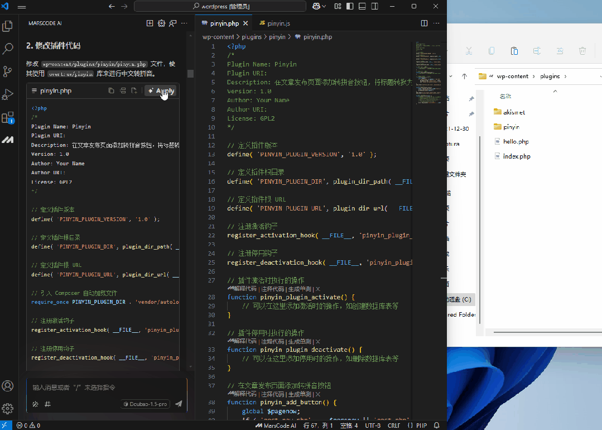The image size is (602, 430).
Task: Click the sparkle icon in the chat input toolbar
Action: [x=35, y=404]
